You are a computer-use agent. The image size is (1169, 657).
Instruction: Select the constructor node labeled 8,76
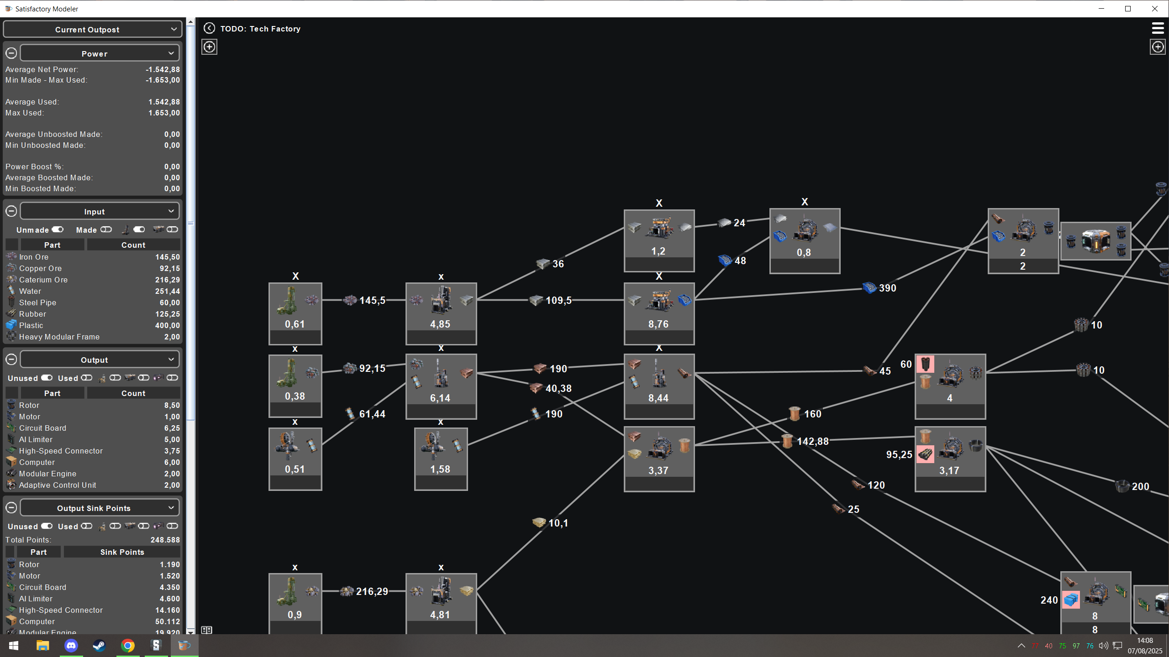[x=659, y=313]
